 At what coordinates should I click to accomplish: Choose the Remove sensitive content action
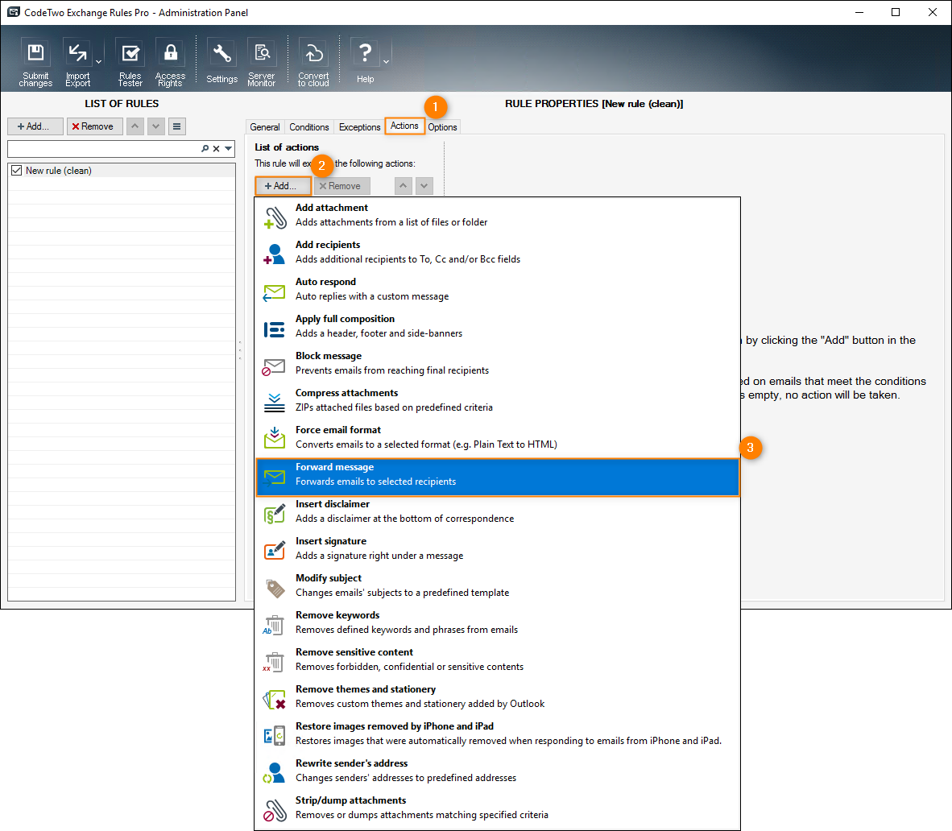pos(497,659)
